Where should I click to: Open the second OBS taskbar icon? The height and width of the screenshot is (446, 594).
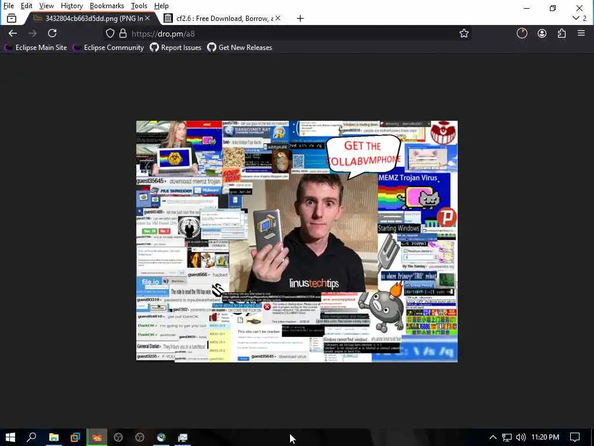140,437
